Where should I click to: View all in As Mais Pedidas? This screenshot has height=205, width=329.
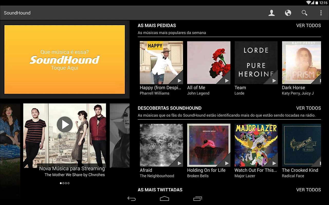pyautogui.click(x=308, y=26)
